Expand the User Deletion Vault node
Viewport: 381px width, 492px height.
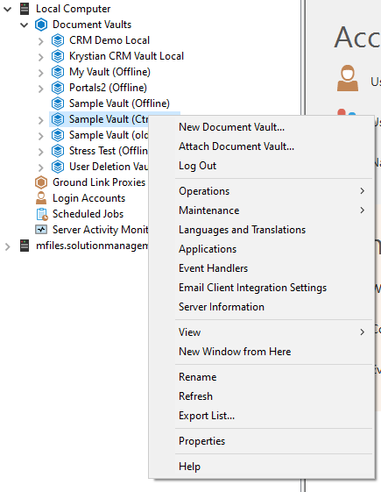pyautogui.click(x=41, y=168)
